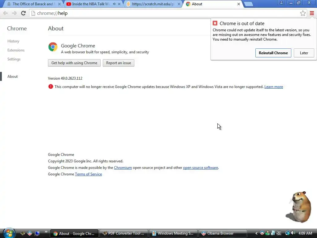Click the raccoon quick launch icon
Viewport: 317px width, 238px height.
pyautogui.click(x=23, y=233)
